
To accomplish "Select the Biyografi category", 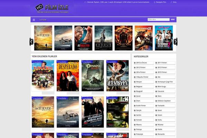I will 144,91.
